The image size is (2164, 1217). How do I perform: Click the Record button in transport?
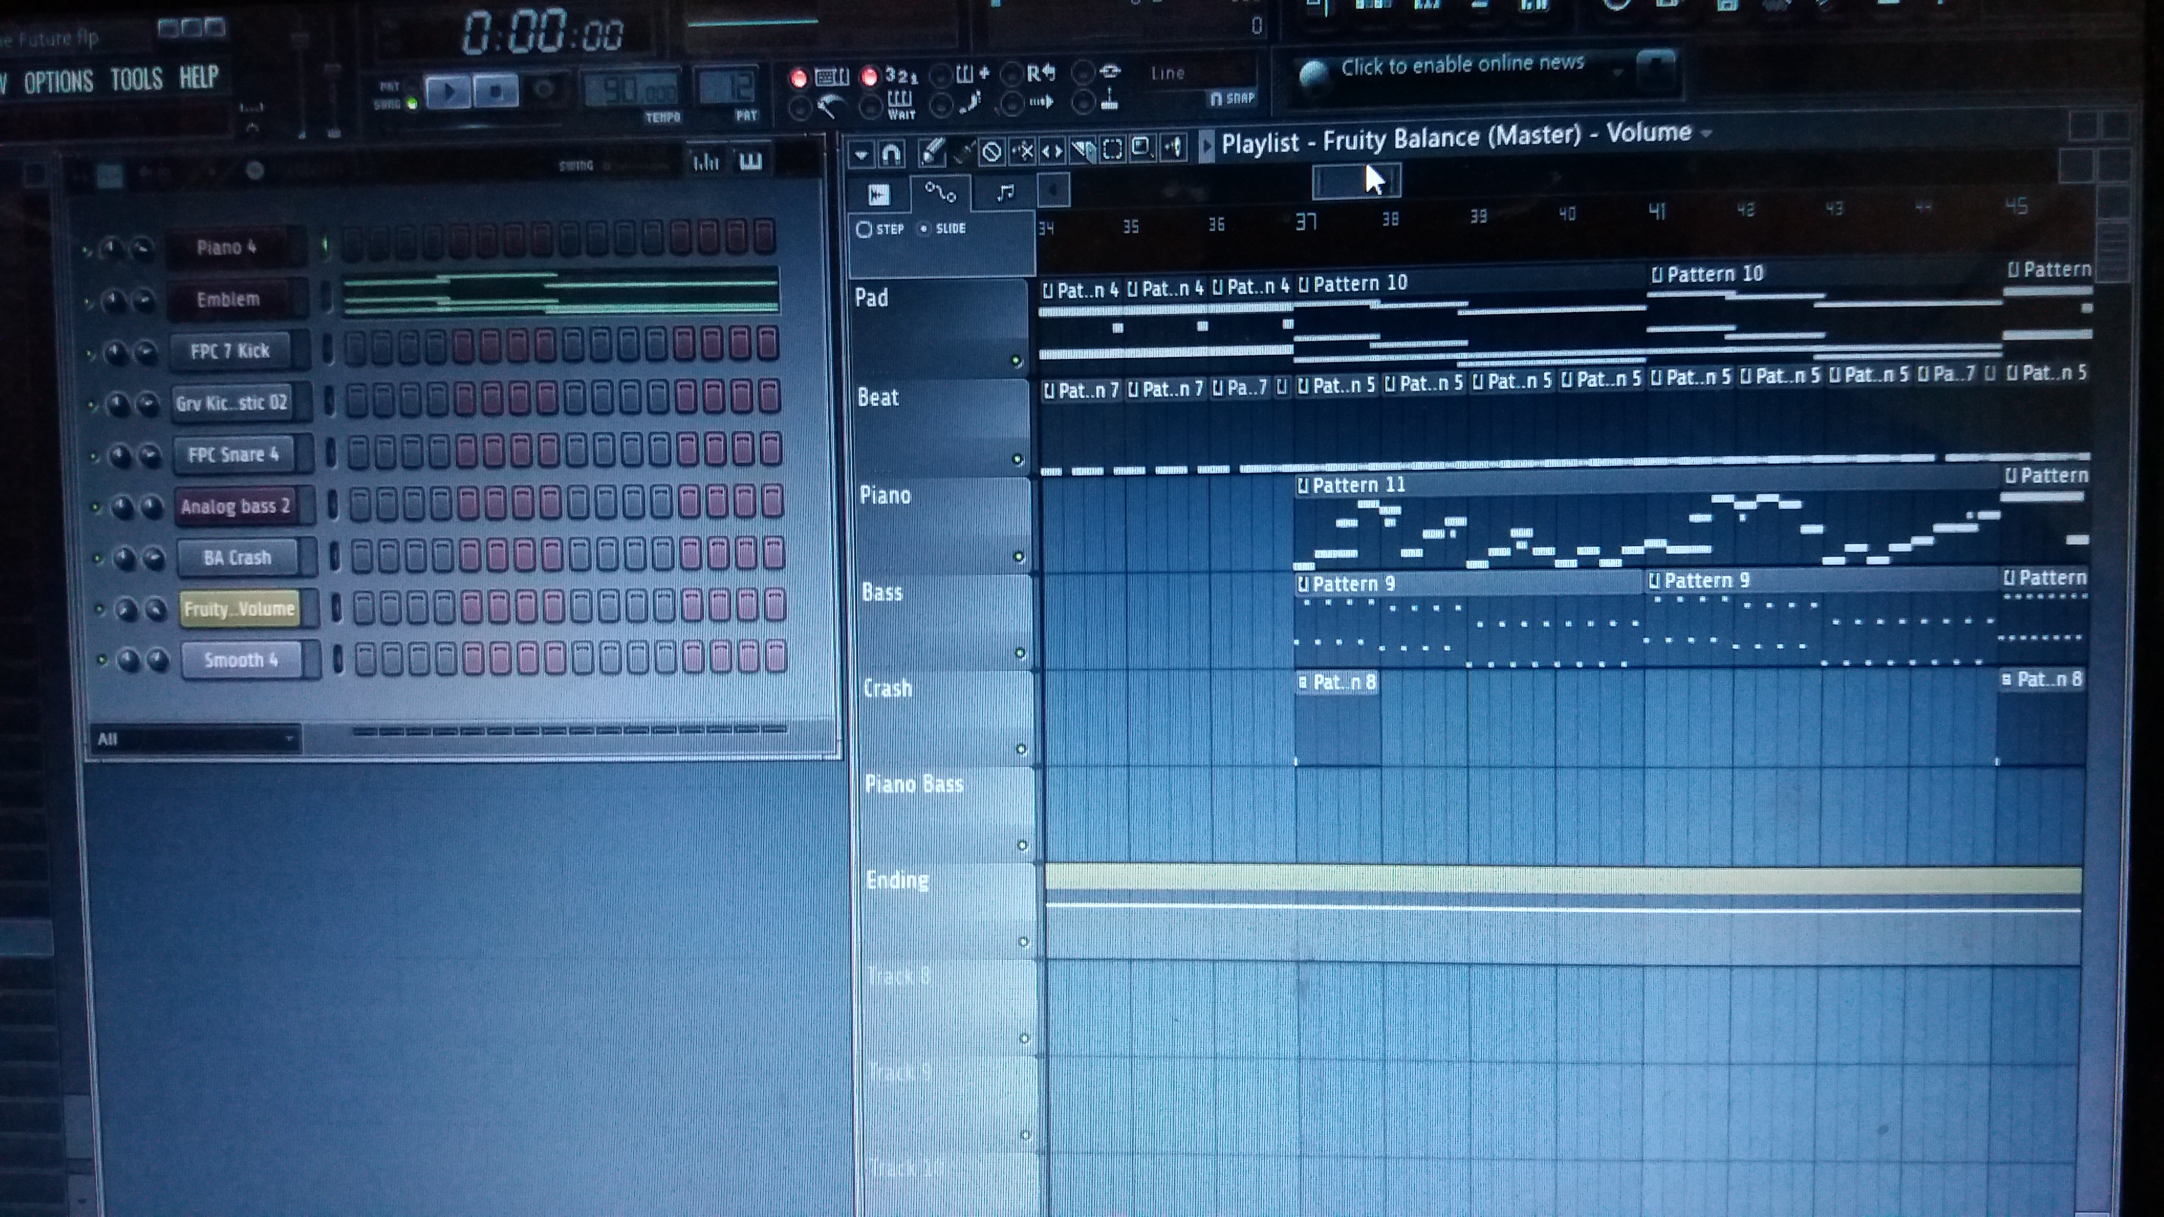tap(544, 89)
